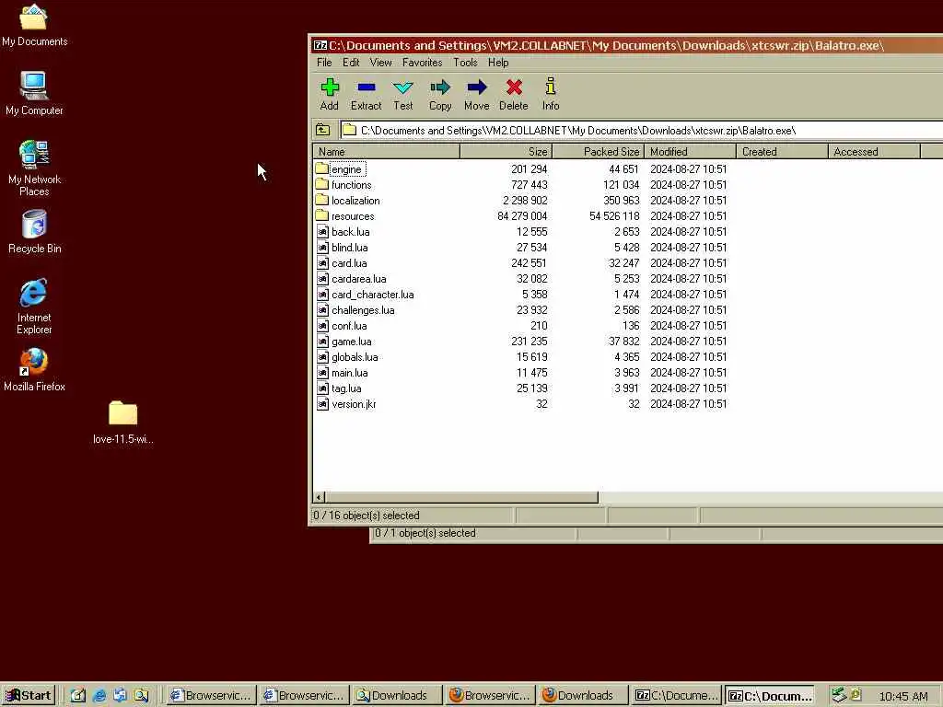
Task: Click the Add toolbar icon in 7-Zip
Action: coord(329,95)
